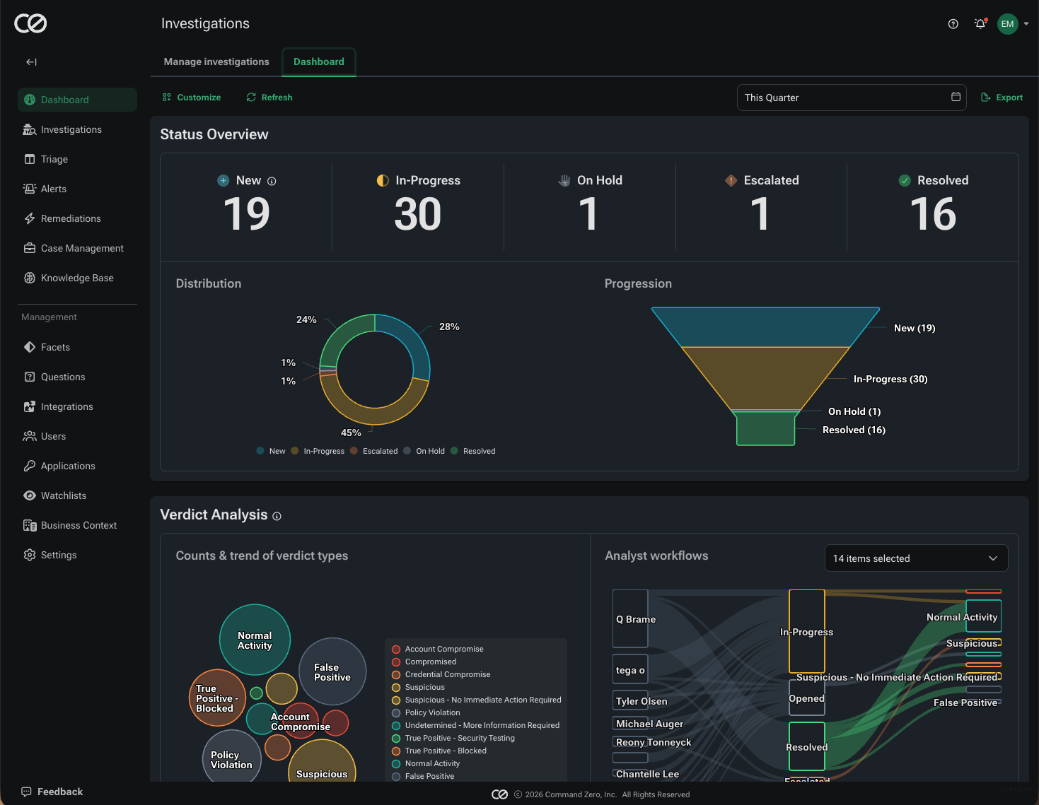The height and width of the screenshot is (805, 1039).
Task: Open the EM user account menu arrow
Action: tap(1026, 24)
